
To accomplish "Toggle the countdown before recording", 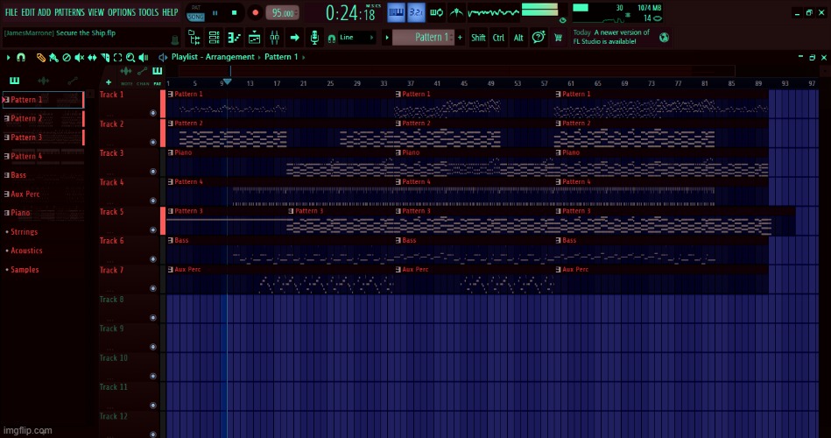I will point(416,12).
